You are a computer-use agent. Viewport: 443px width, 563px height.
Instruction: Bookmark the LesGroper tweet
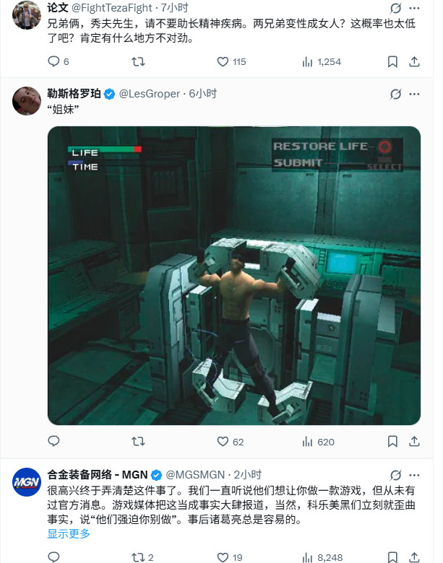click(392, 441)
